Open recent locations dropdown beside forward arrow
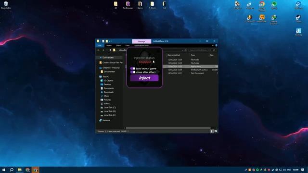The height and width of the screenshot is (173, 308). 107,50
